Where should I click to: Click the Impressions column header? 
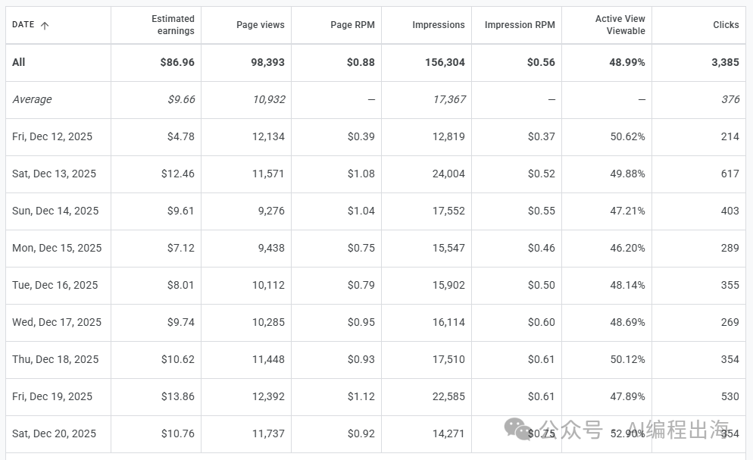pyautogui.click(x=439, y=25)
